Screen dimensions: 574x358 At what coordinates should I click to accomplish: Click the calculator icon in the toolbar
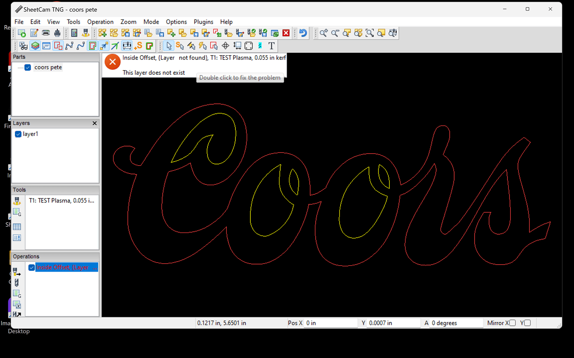click(x=74, y=33)
